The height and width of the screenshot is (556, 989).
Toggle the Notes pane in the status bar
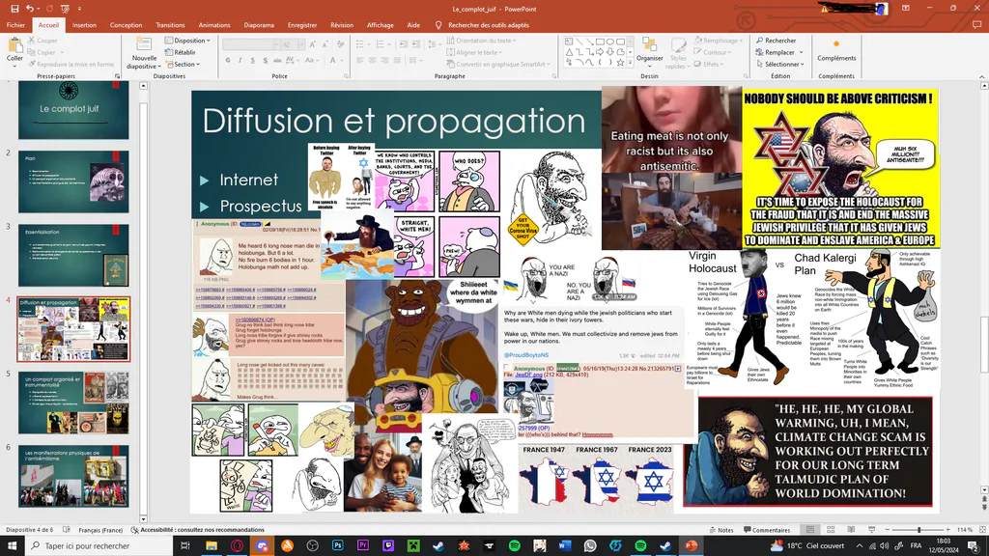(721, 530)
